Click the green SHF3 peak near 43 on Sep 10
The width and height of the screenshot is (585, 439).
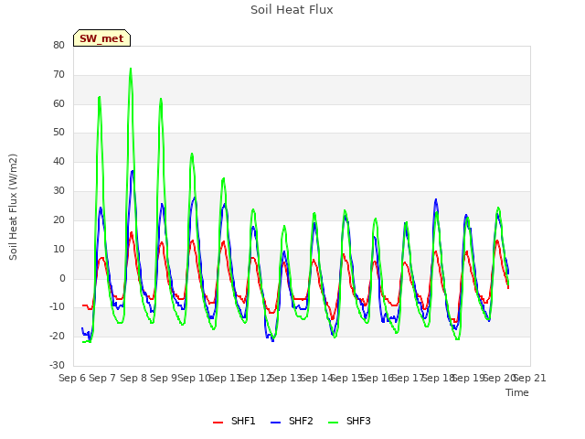click(192, 154)
